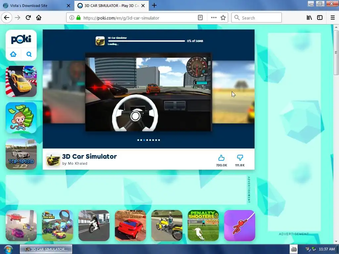Show site information icon in address bar
This screenshot has width=339, height=254.
[x=72, y=18]
